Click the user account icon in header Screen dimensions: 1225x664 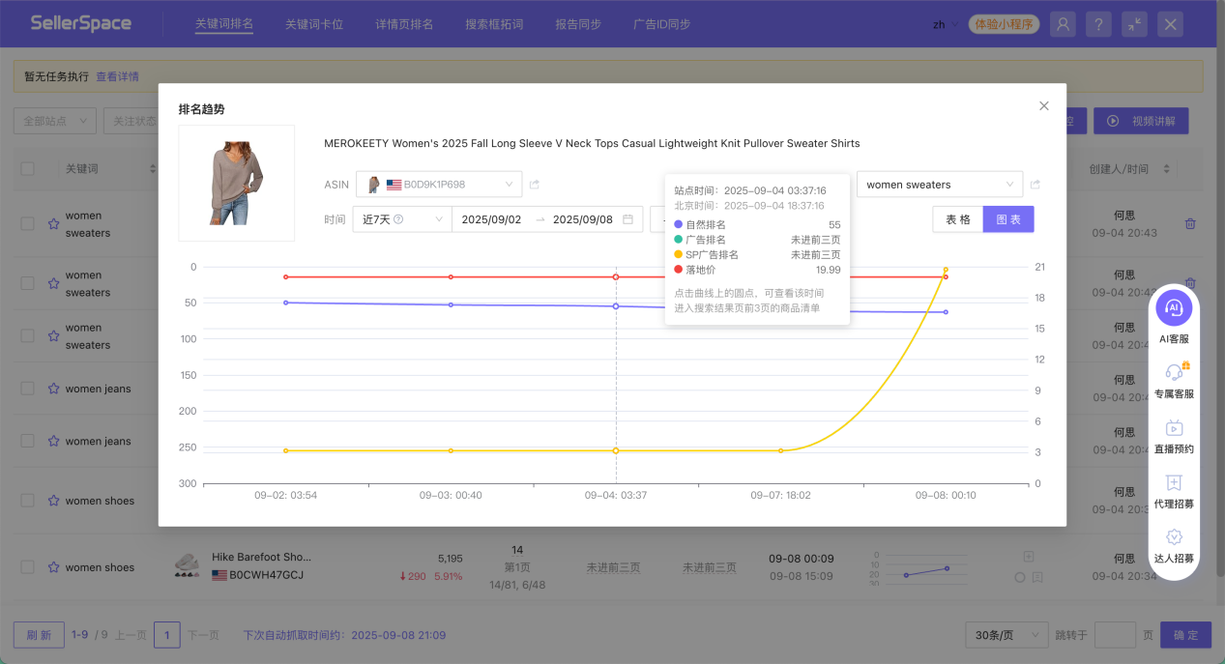click(1063, 24)
